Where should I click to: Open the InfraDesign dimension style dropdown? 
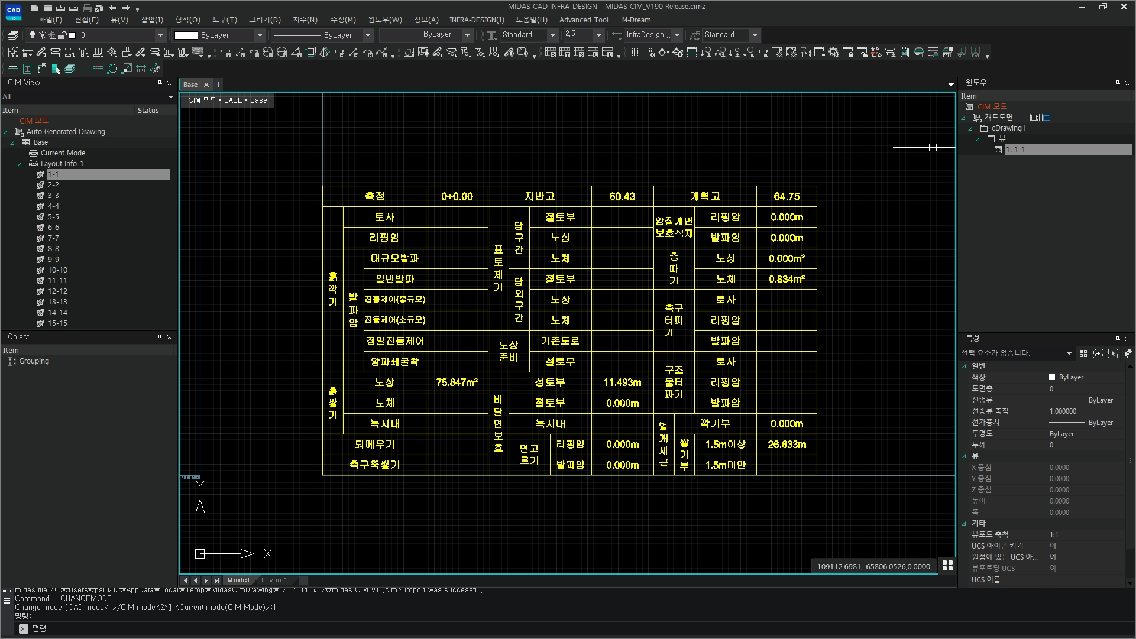point(677,35)
